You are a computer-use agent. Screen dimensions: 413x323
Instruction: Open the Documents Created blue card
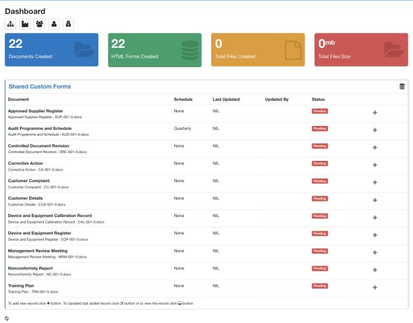(52, 50)
